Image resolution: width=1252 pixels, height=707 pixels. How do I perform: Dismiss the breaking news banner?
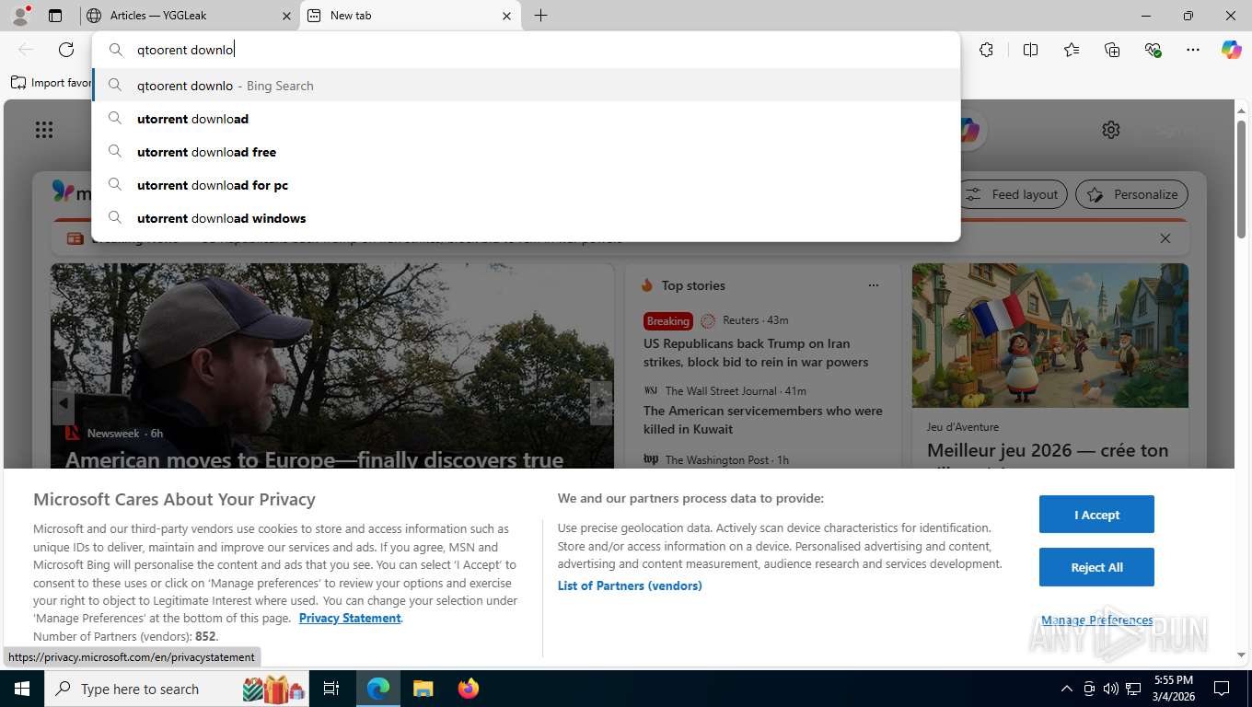[1165, 238]
